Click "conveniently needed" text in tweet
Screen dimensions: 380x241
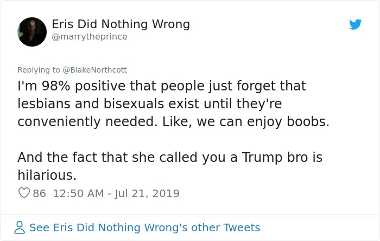tap(87, 122)
